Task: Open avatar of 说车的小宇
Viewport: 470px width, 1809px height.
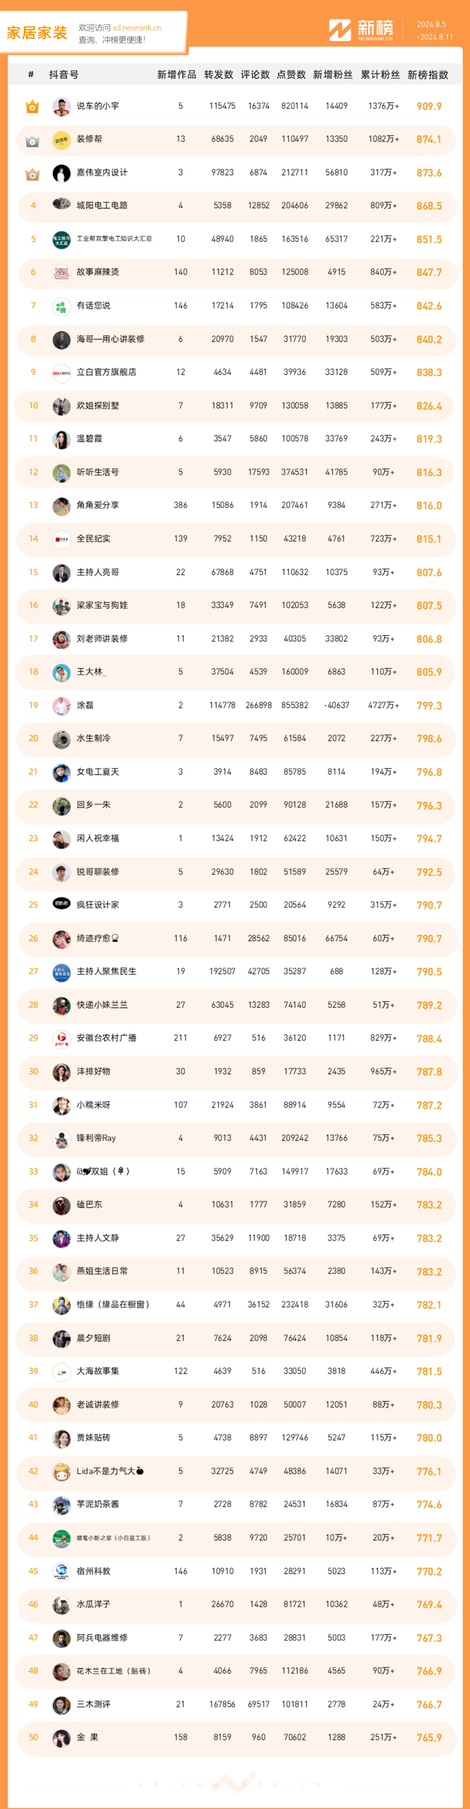Action: click(62, 107)
